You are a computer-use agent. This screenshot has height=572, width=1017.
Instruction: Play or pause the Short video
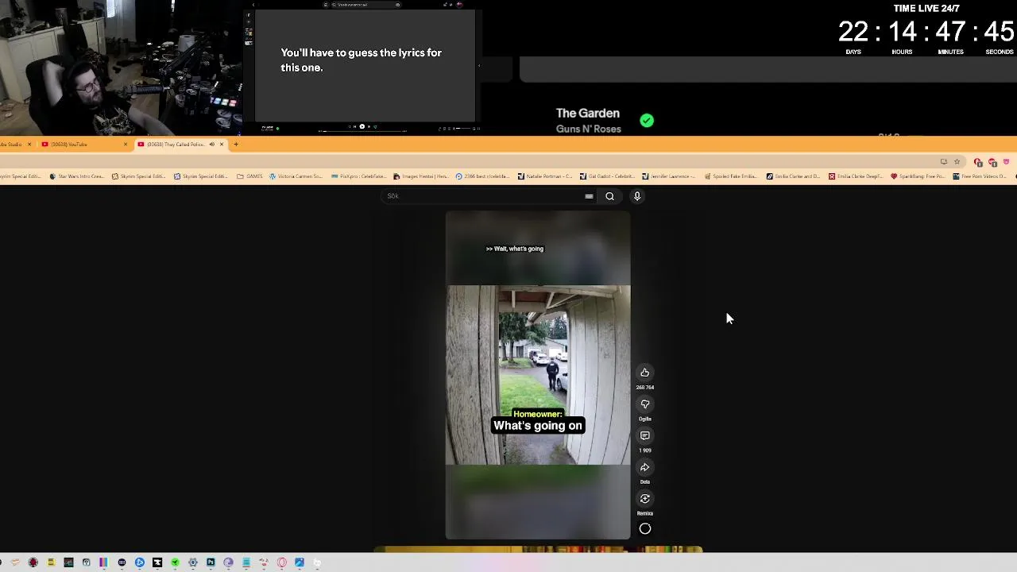(x=538, y=375)
